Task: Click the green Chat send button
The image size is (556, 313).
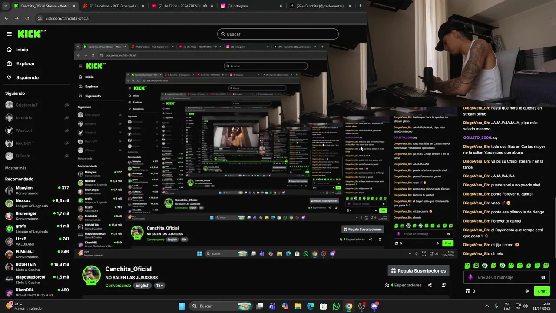Action: tap(542, 291)
